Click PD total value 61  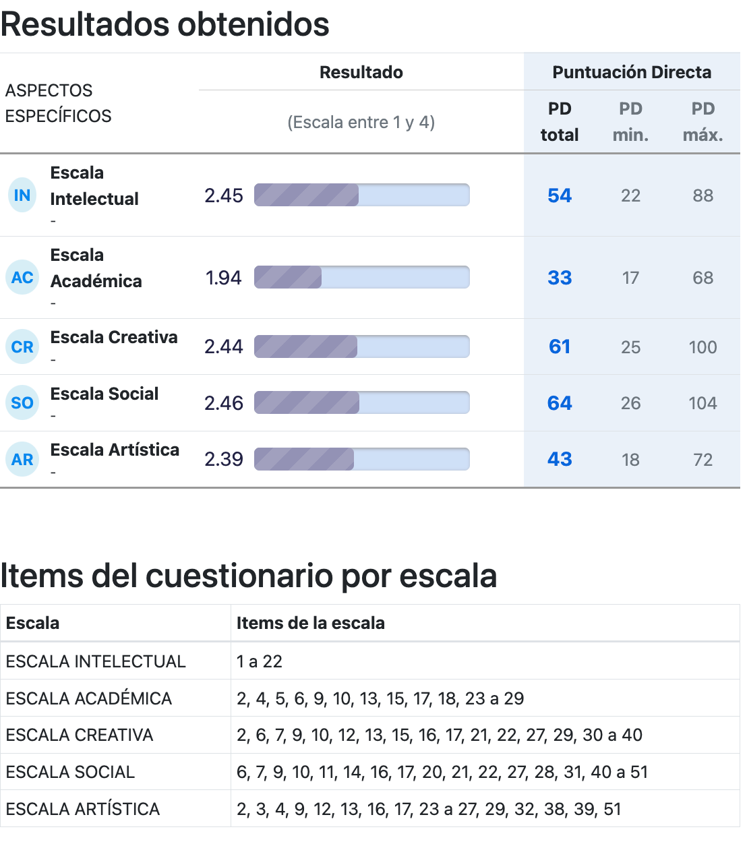(x=560, y=347)
